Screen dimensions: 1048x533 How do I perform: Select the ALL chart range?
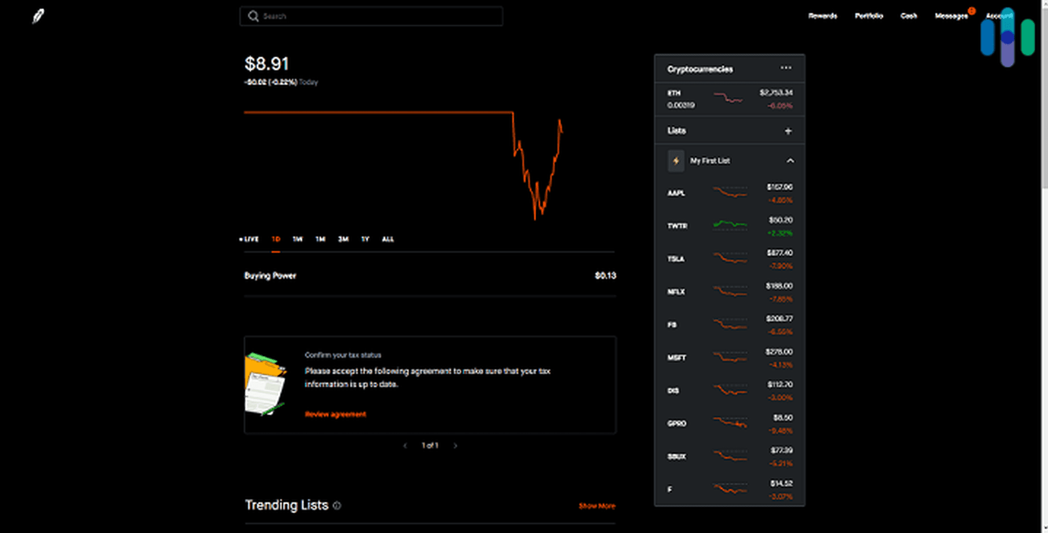click(x=388, y=240)
